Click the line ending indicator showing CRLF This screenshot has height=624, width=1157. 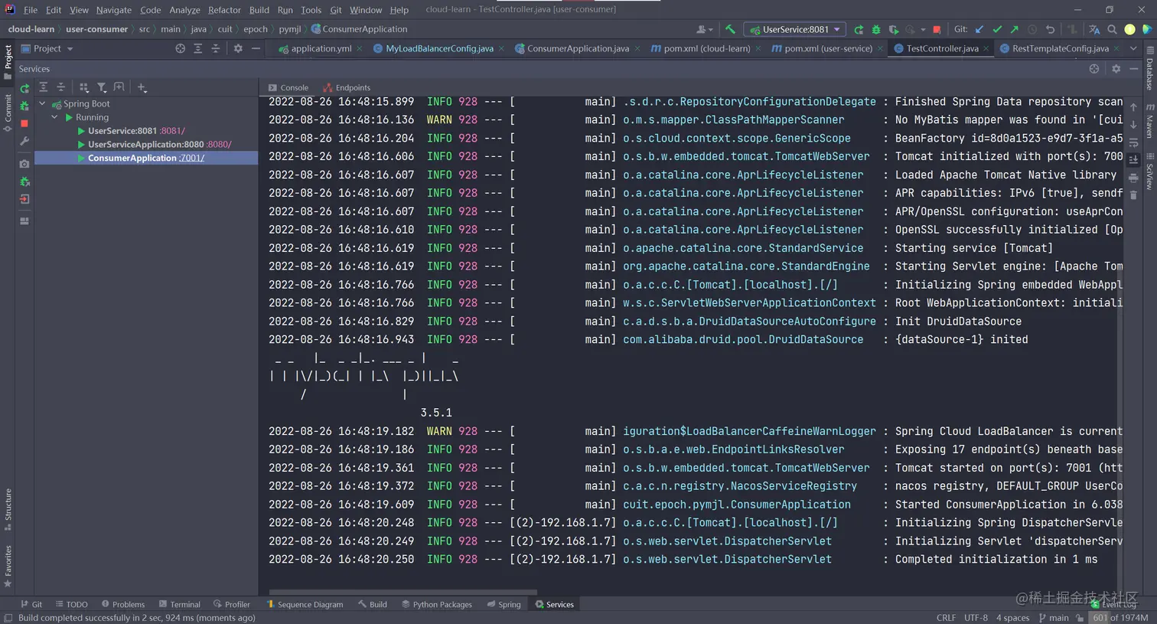pos(947,617)
